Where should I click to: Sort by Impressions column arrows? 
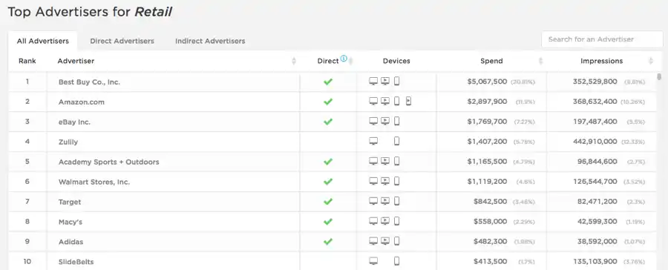650,61
